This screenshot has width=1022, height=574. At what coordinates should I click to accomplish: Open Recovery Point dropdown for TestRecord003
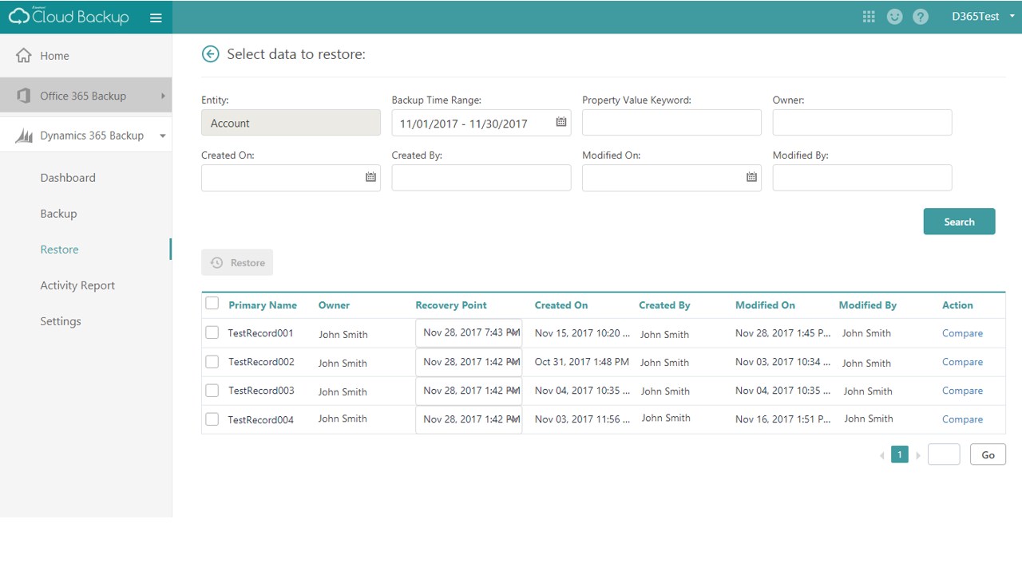click(469, 390)
